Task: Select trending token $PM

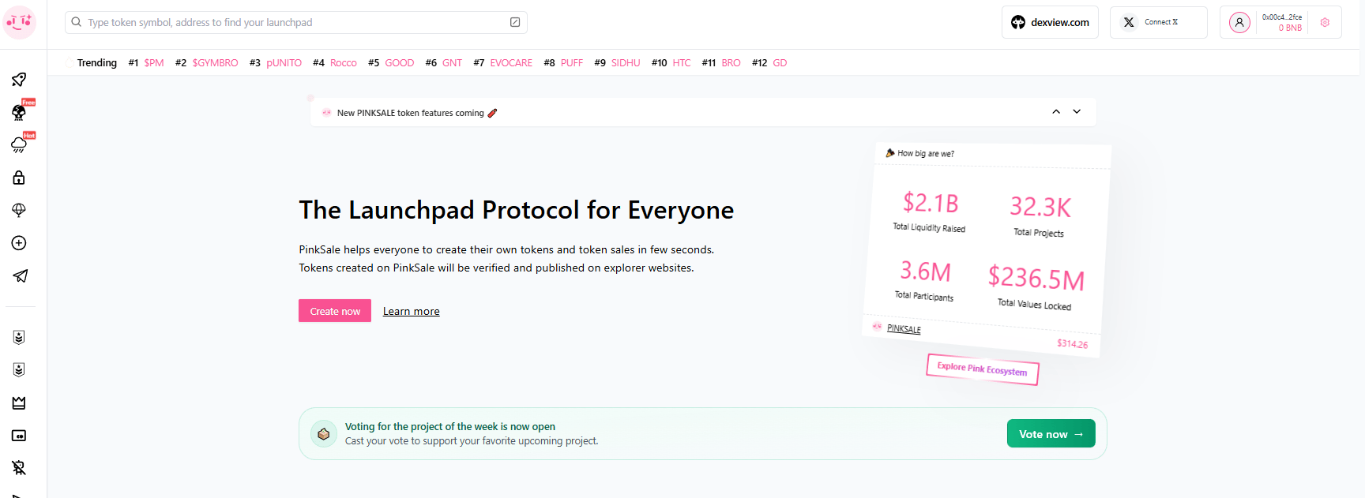Action: coord(154,63)
